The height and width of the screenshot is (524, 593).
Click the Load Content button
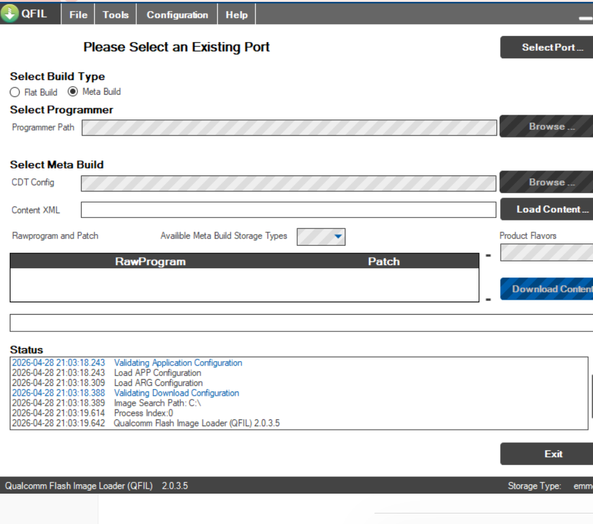(x=547, y=209)
